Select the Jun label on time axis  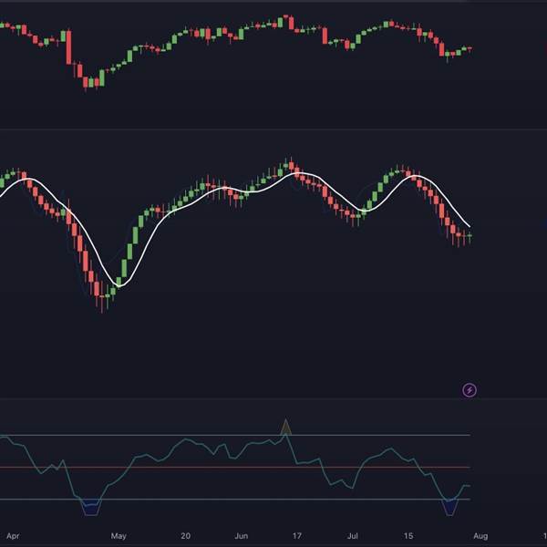point(242,536)
